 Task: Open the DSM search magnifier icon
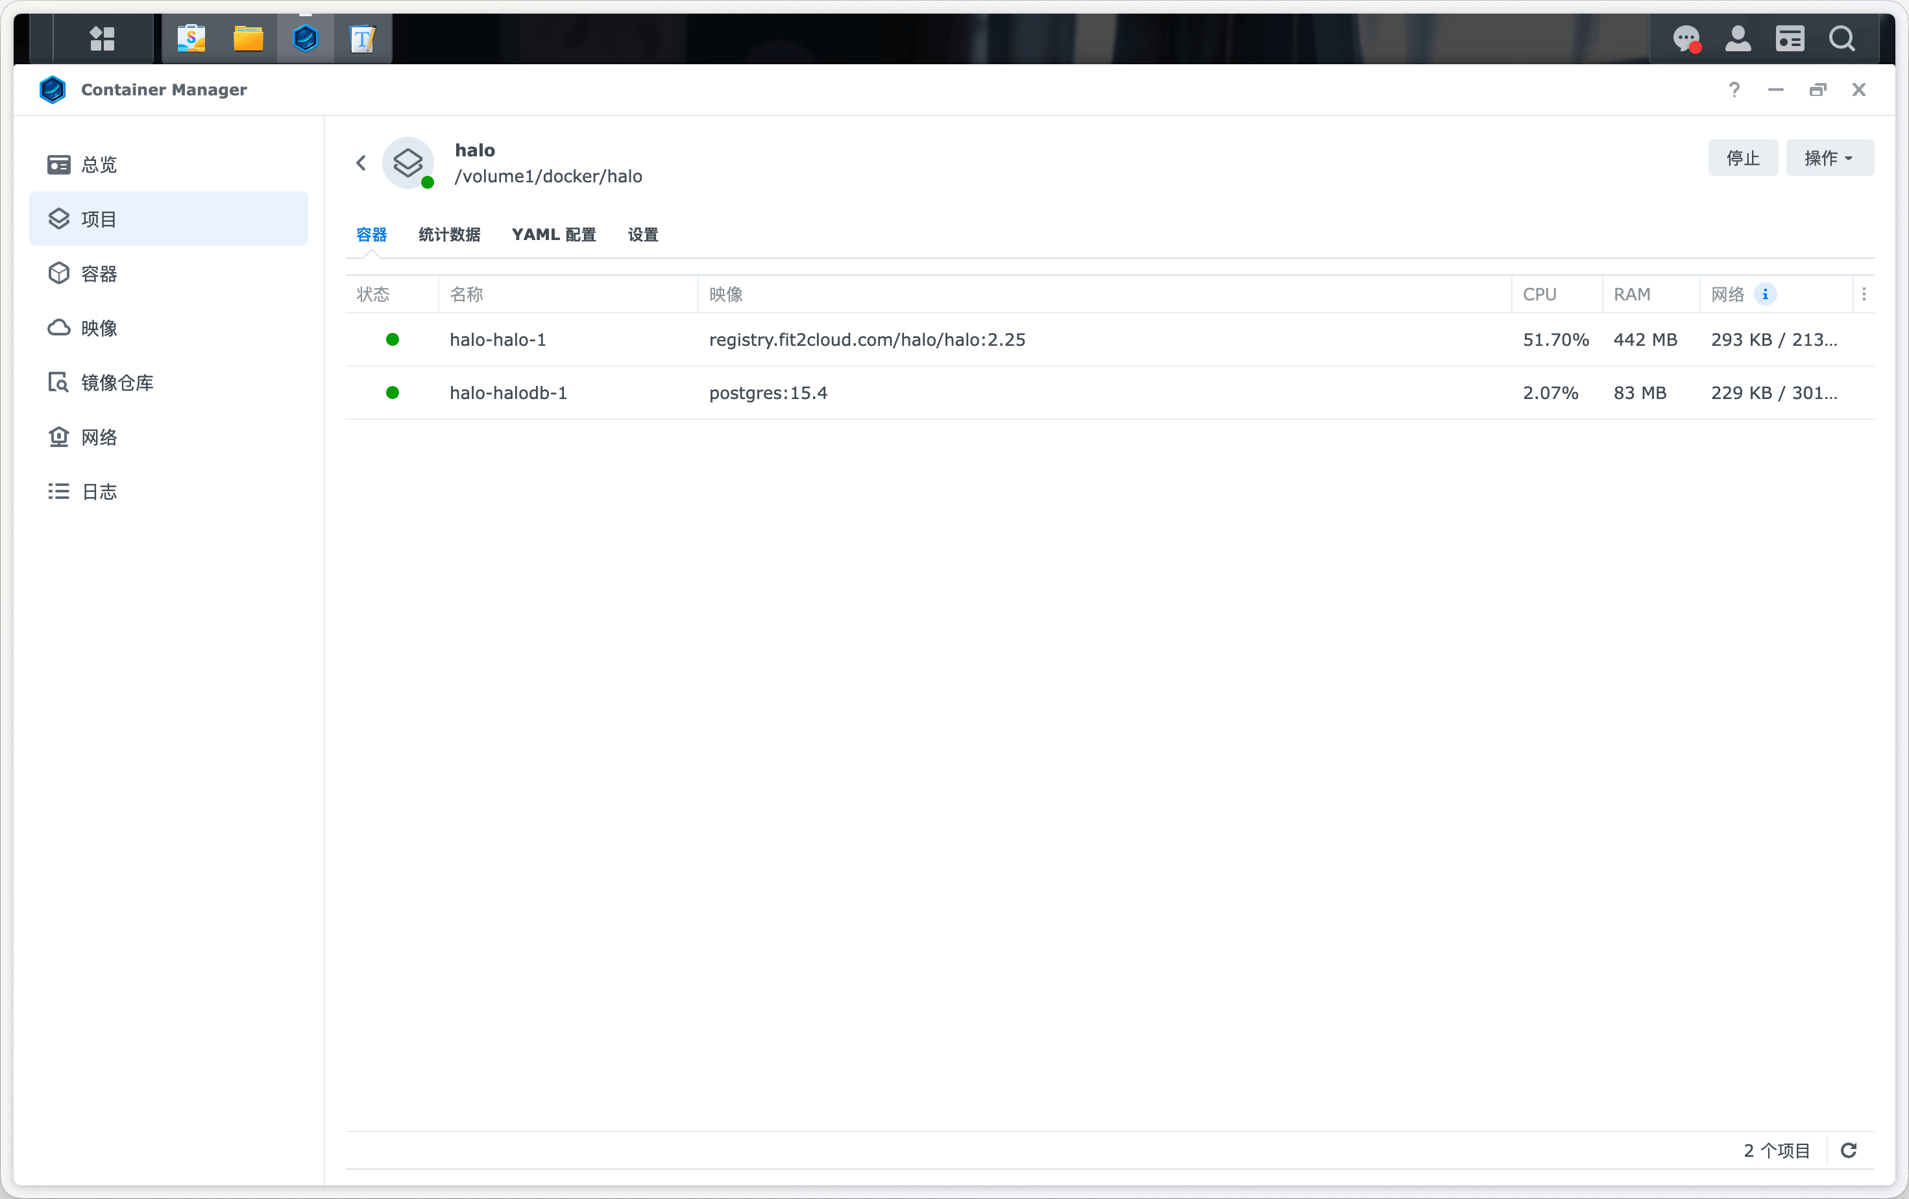point(1842,38)
